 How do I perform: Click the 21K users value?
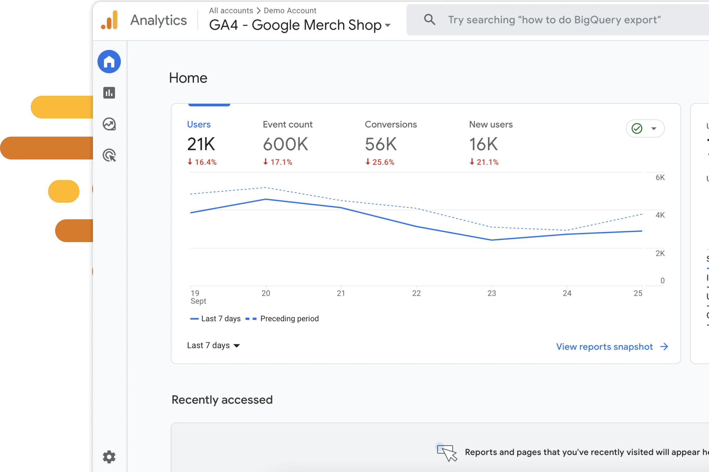point(201,144)
